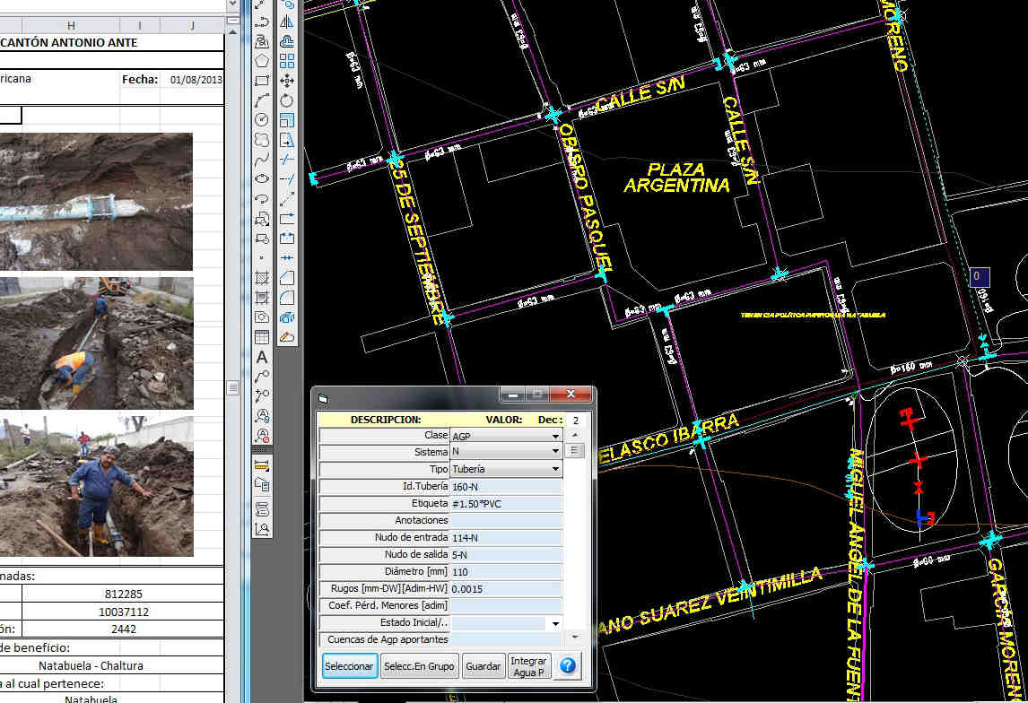1028x703 pixels.
Task: Click the Guardar button
Action: pyautogui.click(x=484, y=666)
